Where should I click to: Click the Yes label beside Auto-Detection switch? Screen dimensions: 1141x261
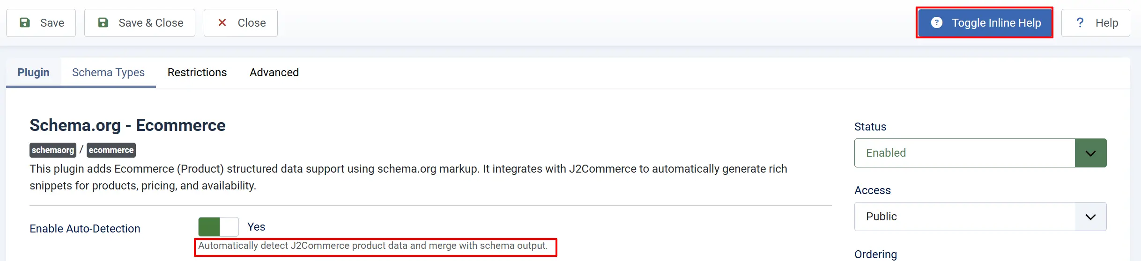(256, 227)
